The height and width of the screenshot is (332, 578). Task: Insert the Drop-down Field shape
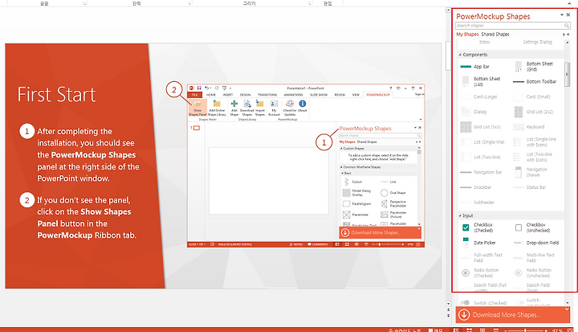pyautogui.click(x=536, y=243)
